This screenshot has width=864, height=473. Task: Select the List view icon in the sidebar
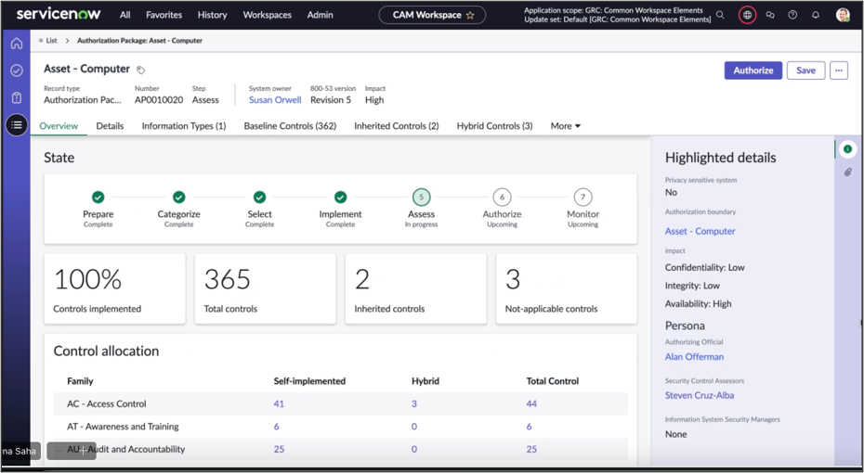pyautogui.click(x=17, y=124)
